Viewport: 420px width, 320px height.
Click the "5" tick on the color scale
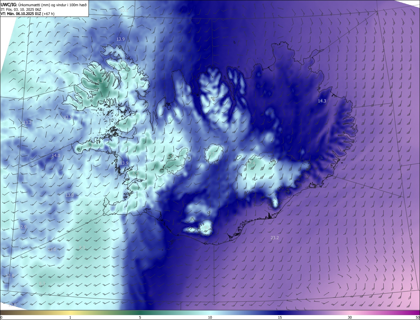coord(140,317)
